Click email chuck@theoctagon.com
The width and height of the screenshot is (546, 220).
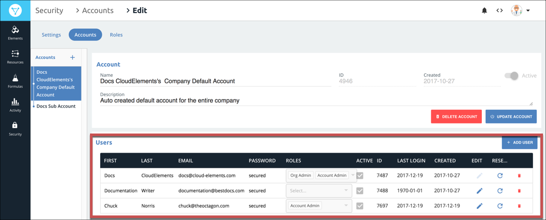click(204, 206)
